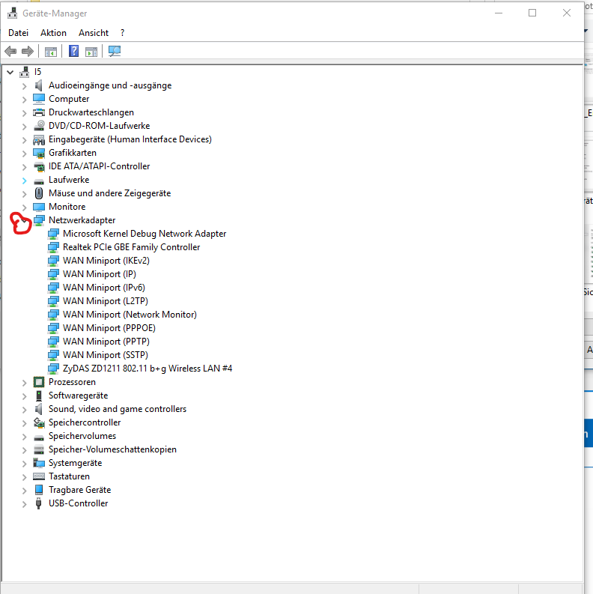Click the Prozessoren chip icon
Screen dimensions: 593x594
pos(39,382)
